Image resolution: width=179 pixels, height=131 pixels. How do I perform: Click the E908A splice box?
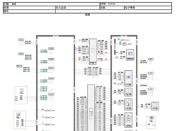21,54
